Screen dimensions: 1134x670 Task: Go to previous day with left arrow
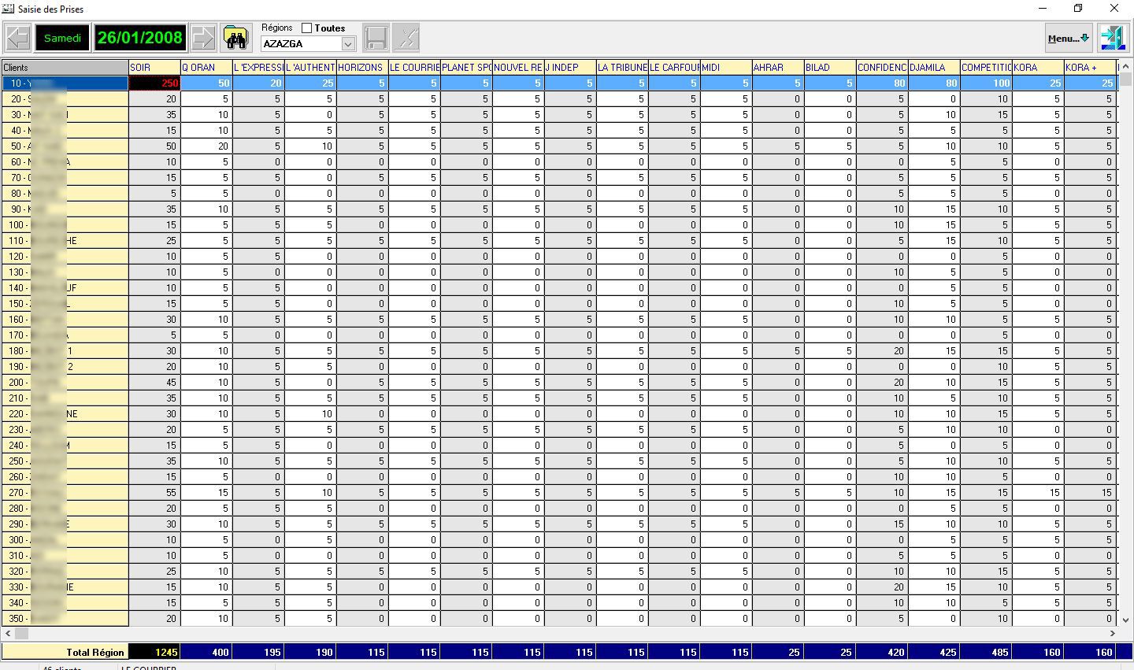(x=17, y=38)
